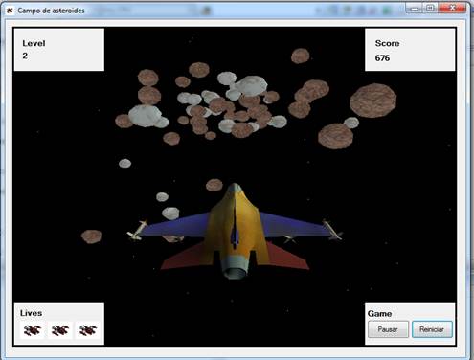This screenshot has width=474, height=360.
Task: Click the Level number 2
Action: pos(25,56)
